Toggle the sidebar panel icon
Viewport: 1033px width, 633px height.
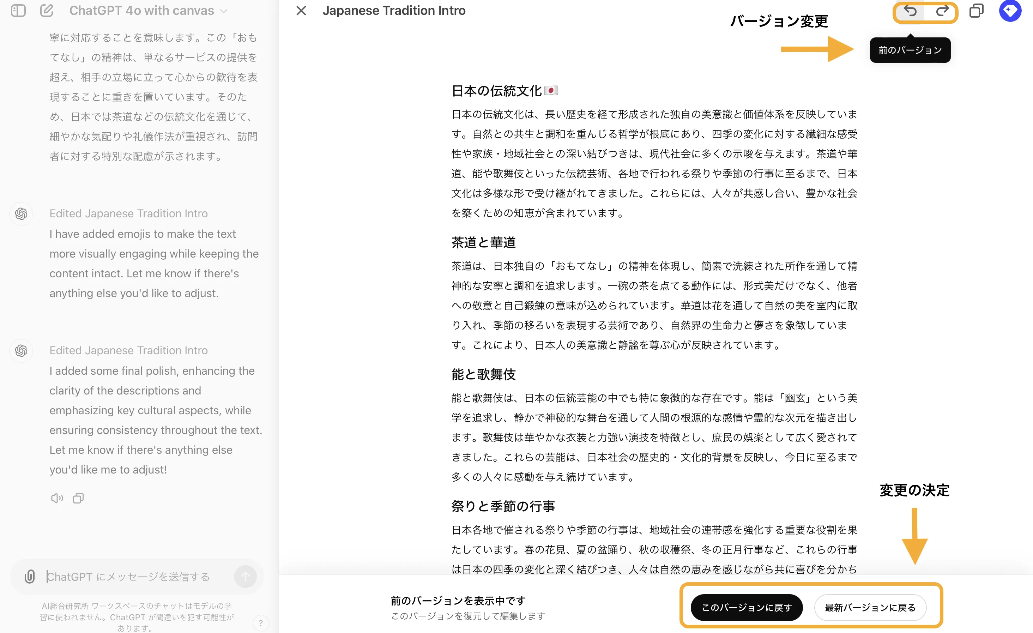(x=18, y=11)
